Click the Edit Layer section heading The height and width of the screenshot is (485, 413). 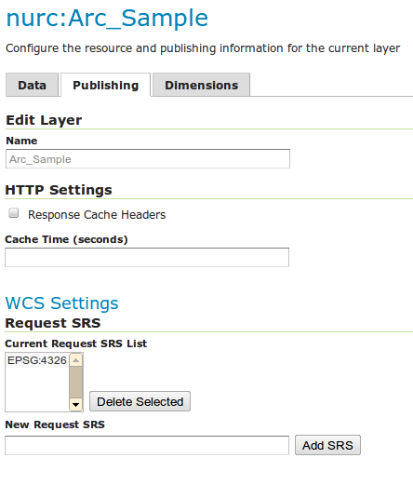(x=44, y=120)
